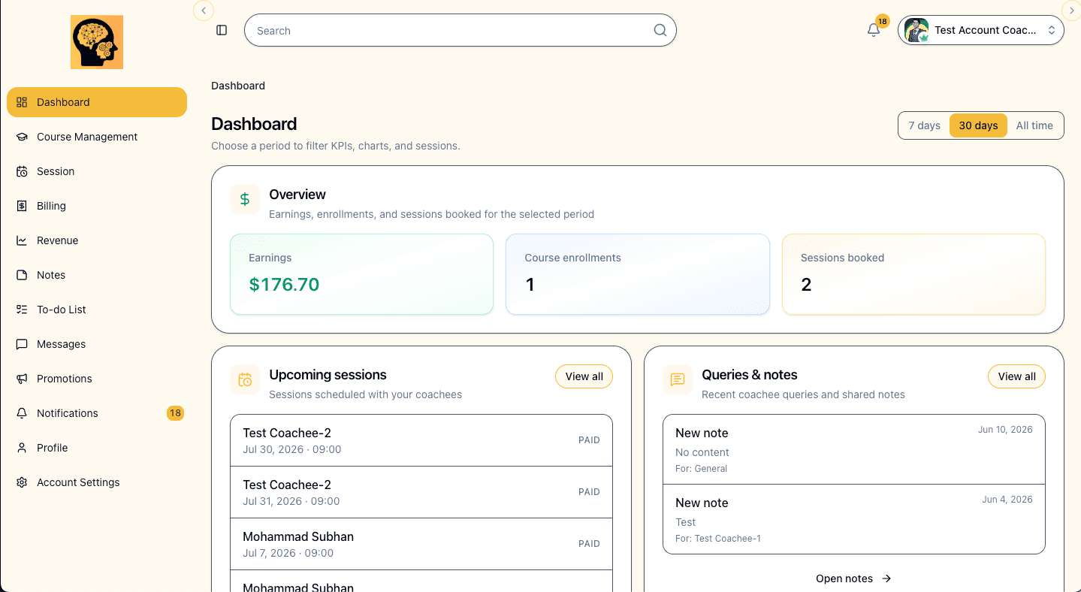Image resolution: width=1081 pixels, height=592 pixels.
Task: Open the Revenue menu item
Action: coord(97,240)
